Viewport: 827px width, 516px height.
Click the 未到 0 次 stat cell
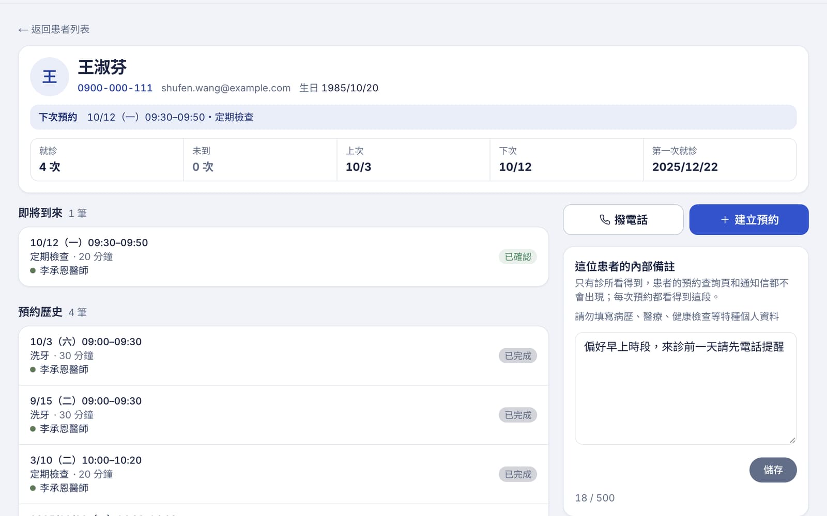point(260,159)
